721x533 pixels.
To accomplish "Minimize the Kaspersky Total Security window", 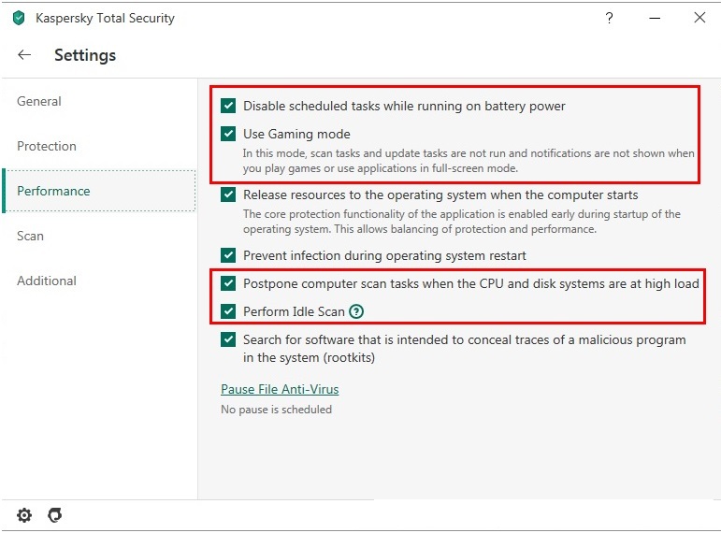I will [655, 18].
